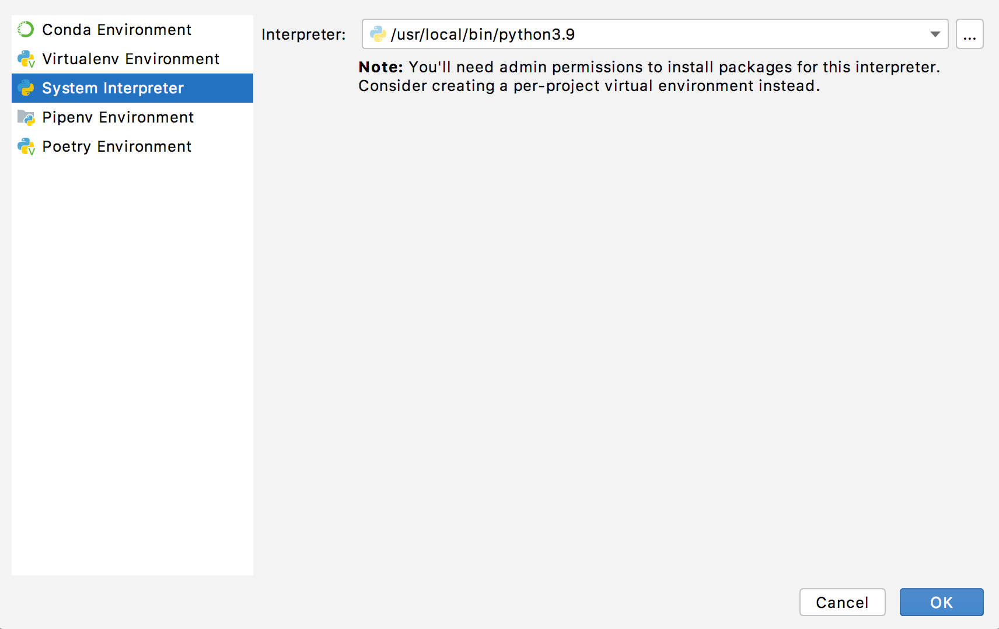Image resolution: width=999 pixels, height=629 pixels.
Task: Confirm with the OK button
Action: [x=941, y=602]
